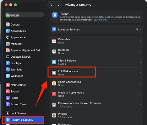
Task: Focus the Search field in sidebar
Action: (24, 15)
